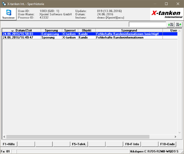Click the F5=Telvk. button

point(79,144)
